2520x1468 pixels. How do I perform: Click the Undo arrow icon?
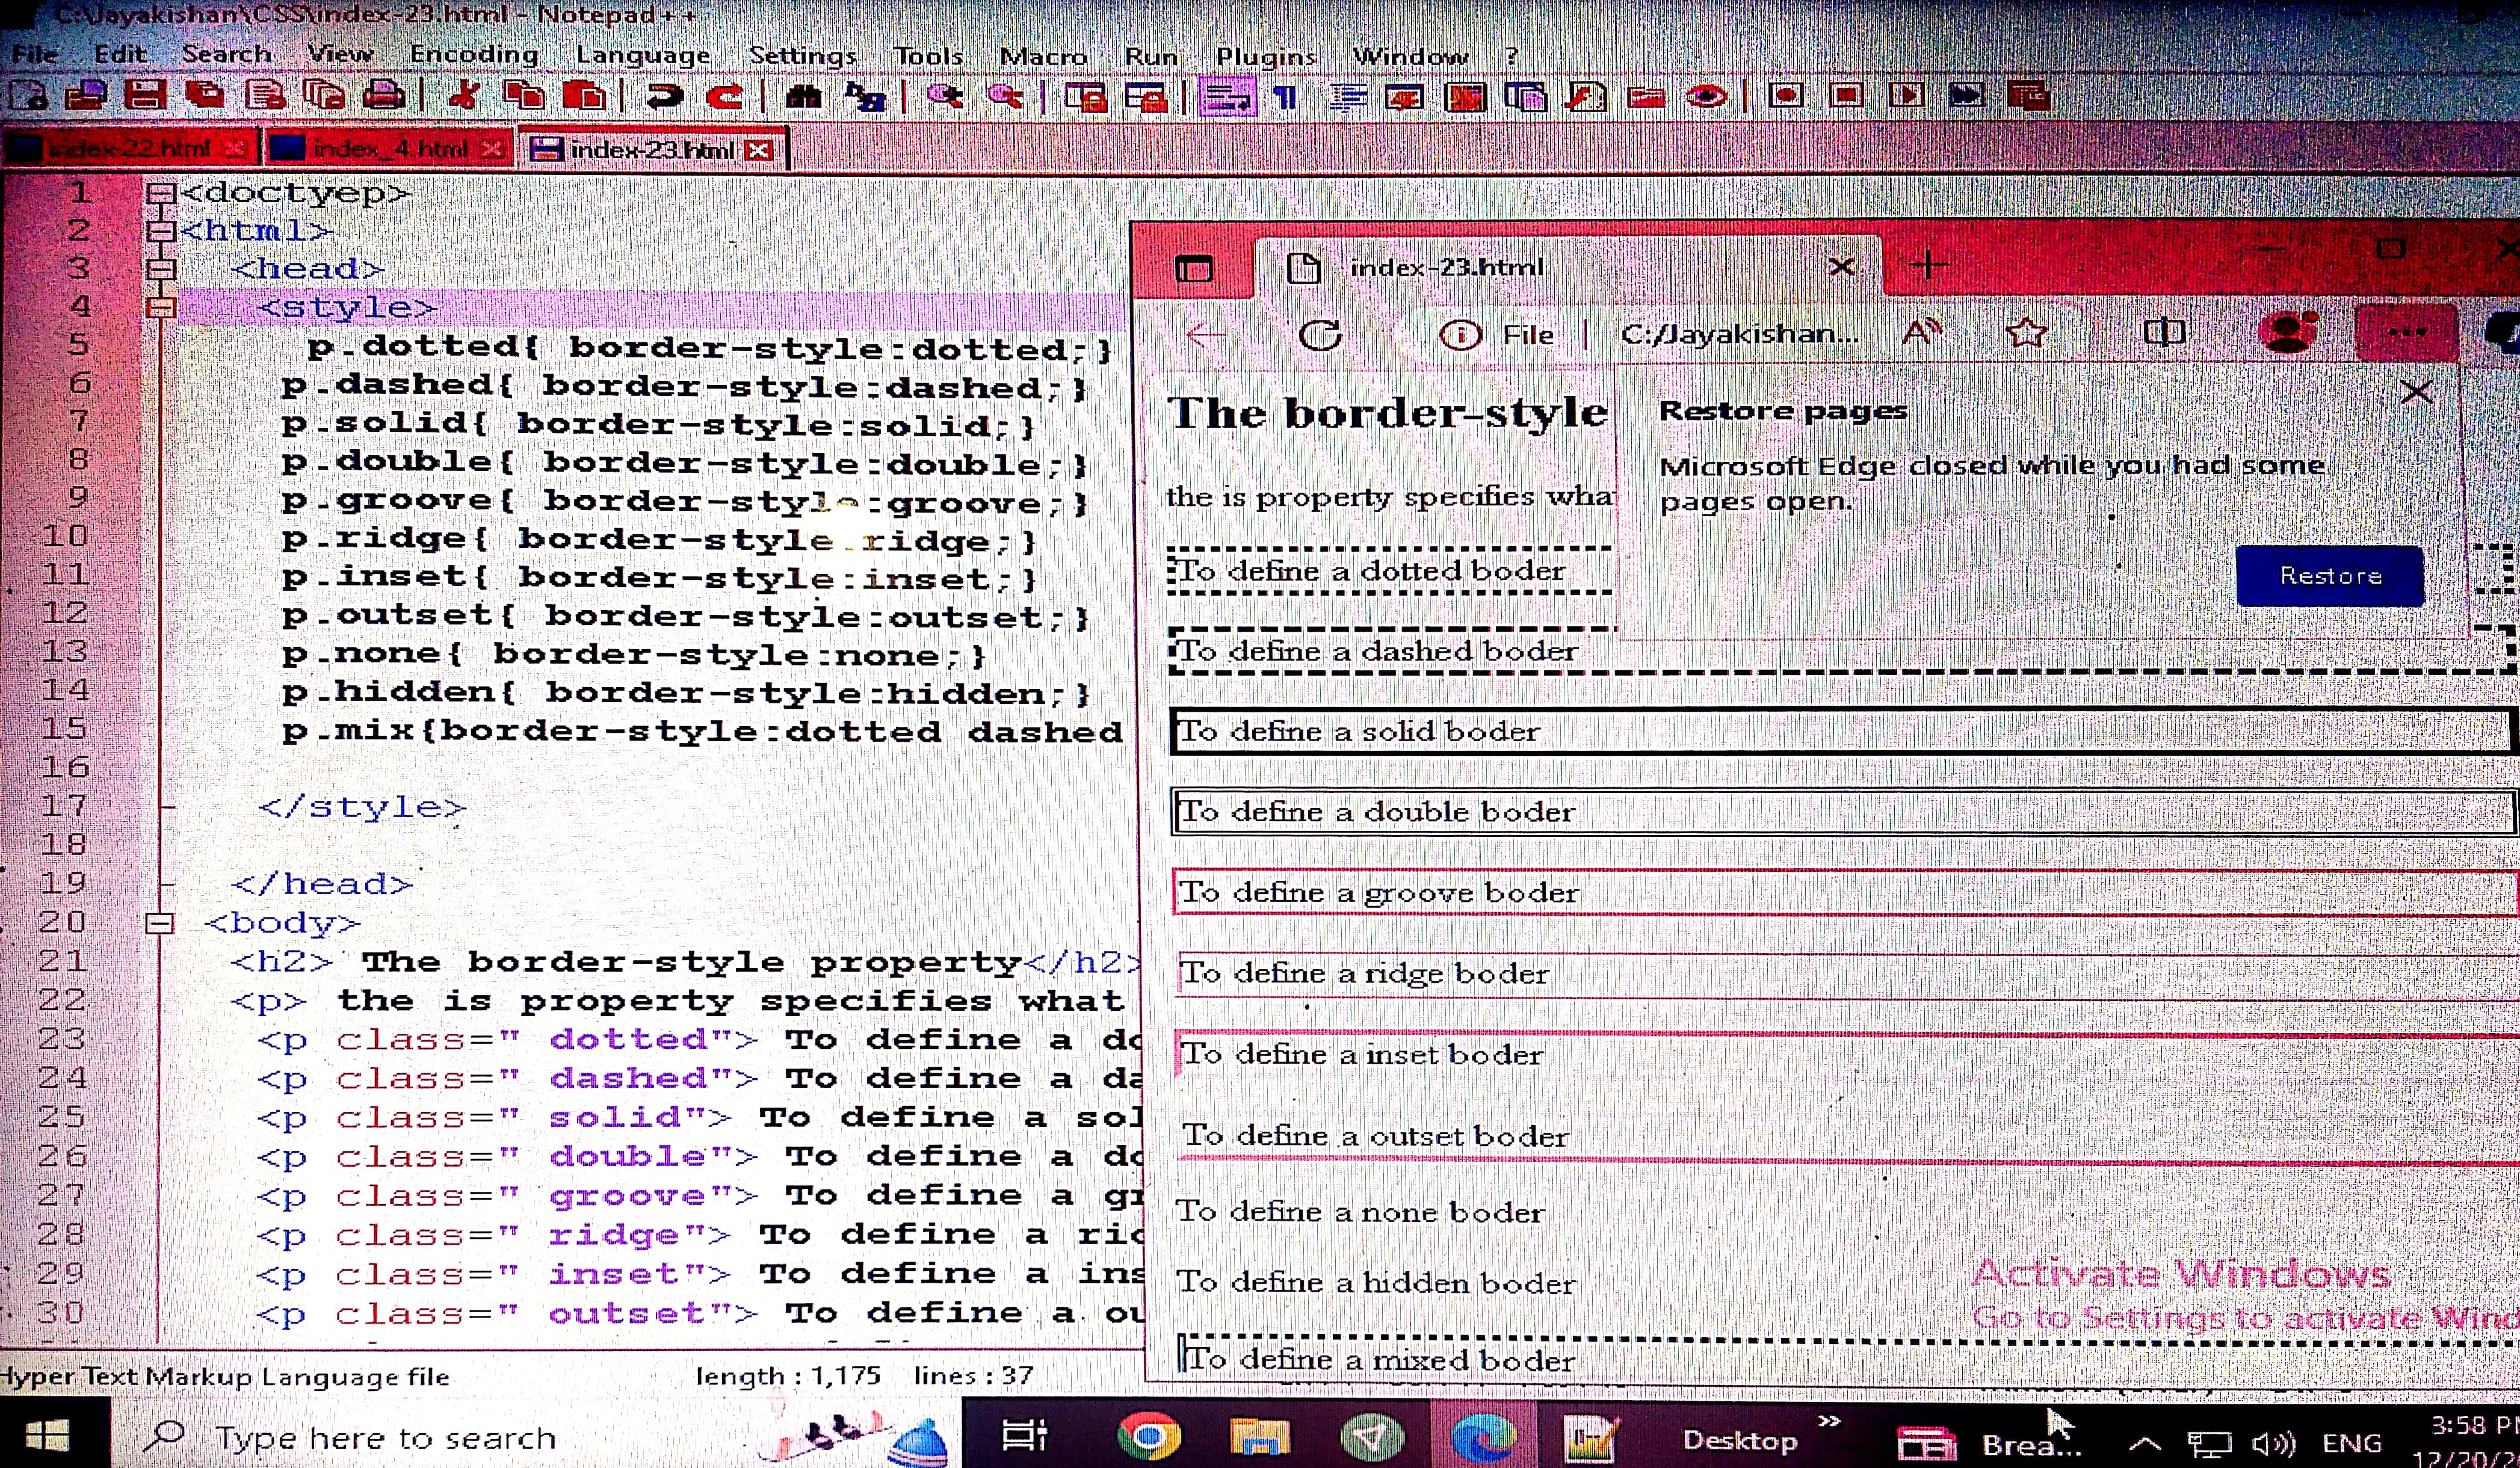[664, 96]
